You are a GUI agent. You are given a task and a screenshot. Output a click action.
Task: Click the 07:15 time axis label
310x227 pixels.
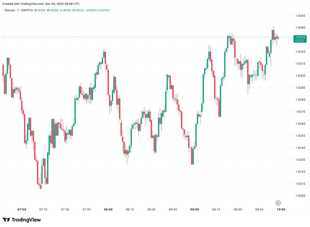[43, 209]
